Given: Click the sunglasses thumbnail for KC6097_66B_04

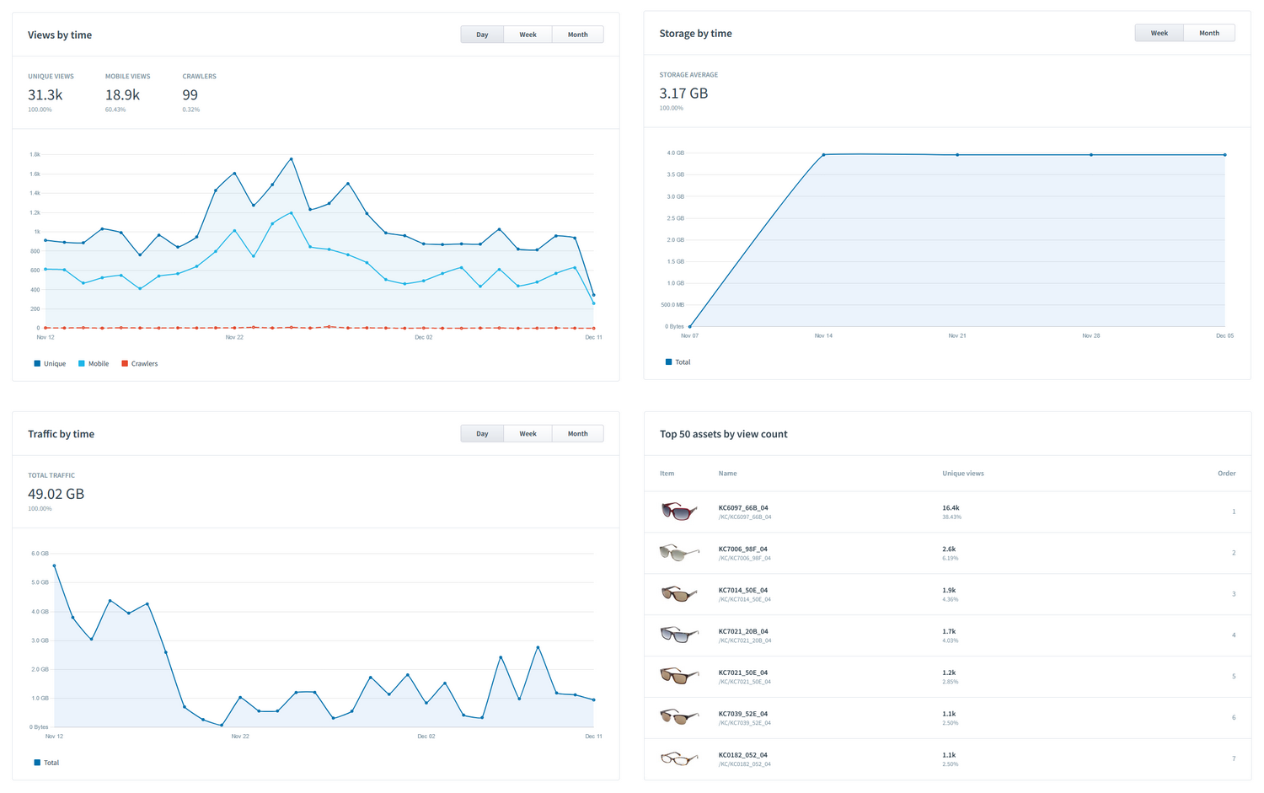Looking at the screenshot, I should click(679, 511).
